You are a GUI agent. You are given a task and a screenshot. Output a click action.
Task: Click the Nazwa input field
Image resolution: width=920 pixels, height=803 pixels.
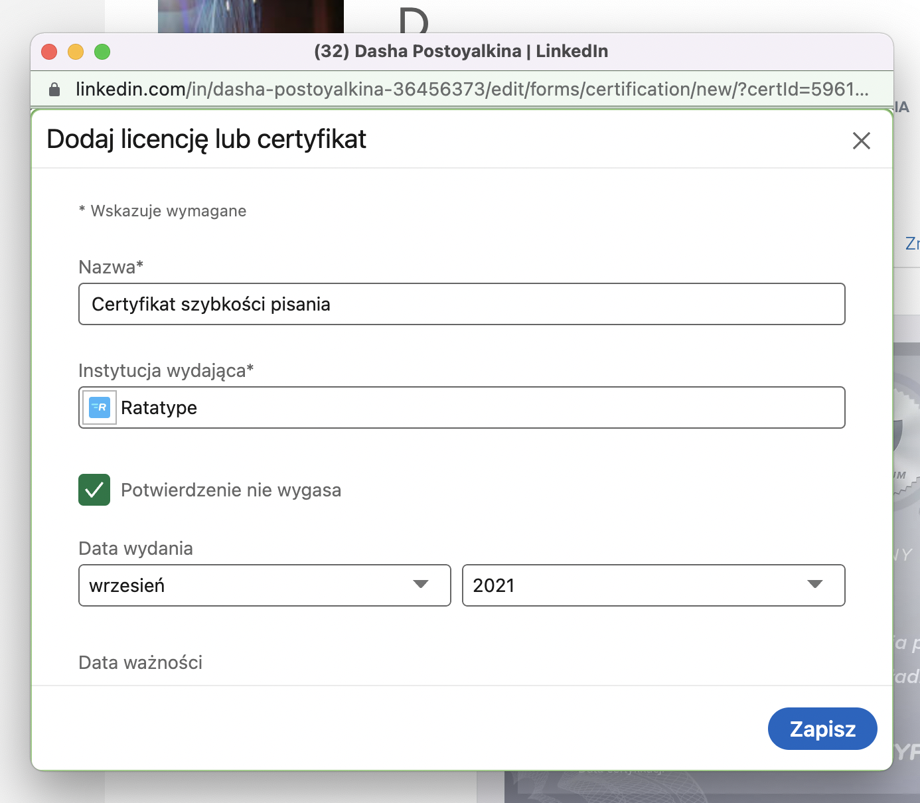click(461, 304)
